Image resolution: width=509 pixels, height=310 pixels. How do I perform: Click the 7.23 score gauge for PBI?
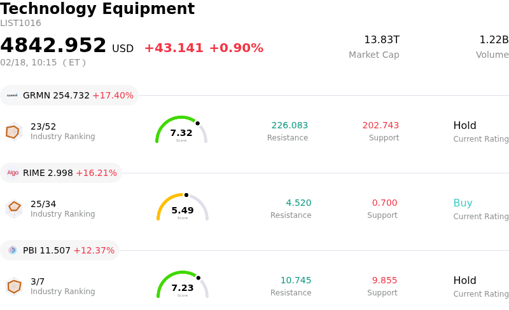(183, 285)
